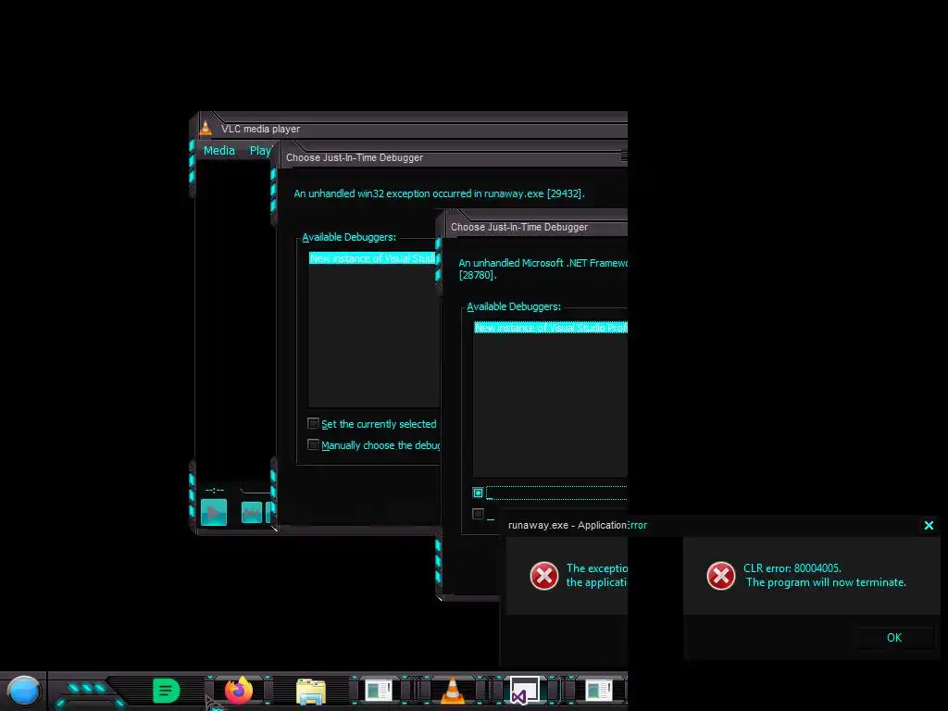Click the VLC cone icon in title bar
The height and width of the screenshot is (711, 948).
pos(206,128)
